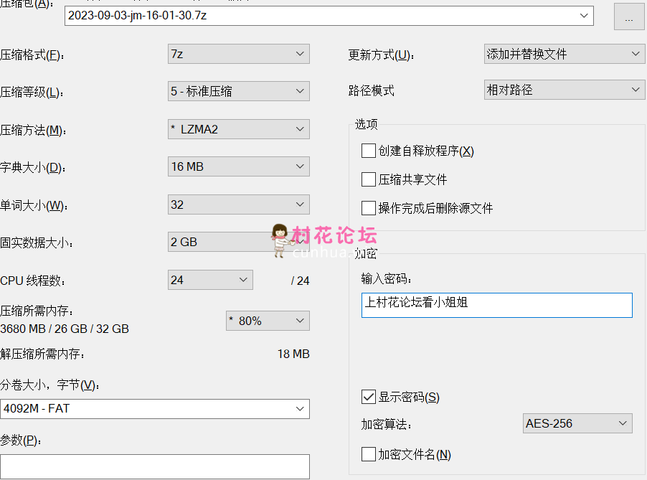Open the 压缩格式 7z dropdown
This screenshot has width=647, height=480.
(x=238, y=54)
